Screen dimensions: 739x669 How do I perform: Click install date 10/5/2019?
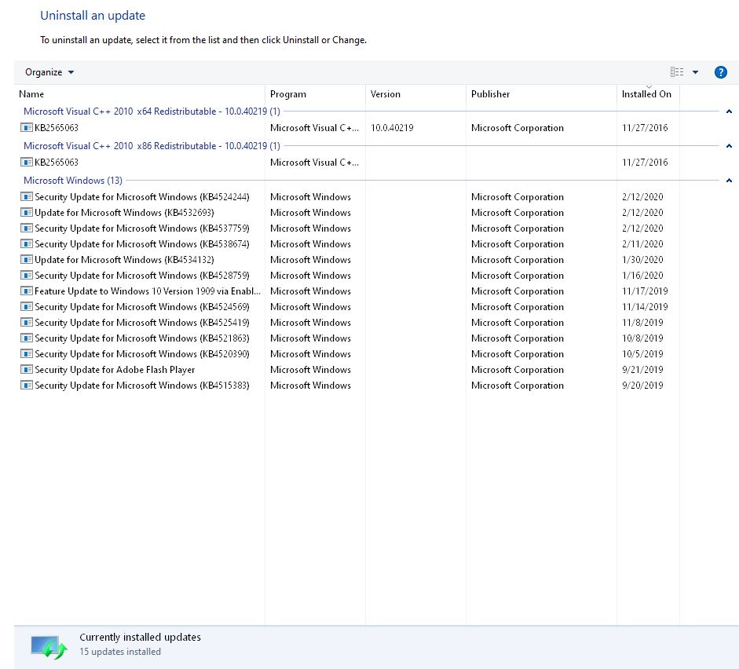point(642,354)
